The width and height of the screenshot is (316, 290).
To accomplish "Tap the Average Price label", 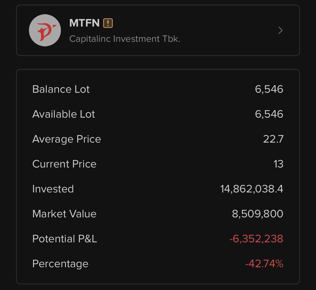I will click(66, 139).
